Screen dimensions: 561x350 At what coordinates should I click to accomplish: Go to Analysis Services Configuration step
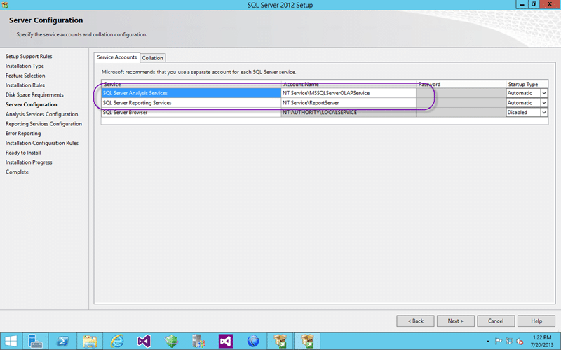point(41,114)
